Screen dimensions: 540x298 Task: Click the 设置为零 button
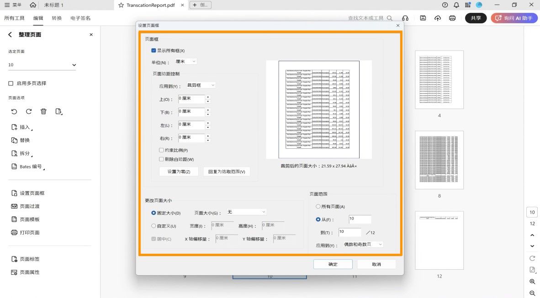tap(178, 171)
